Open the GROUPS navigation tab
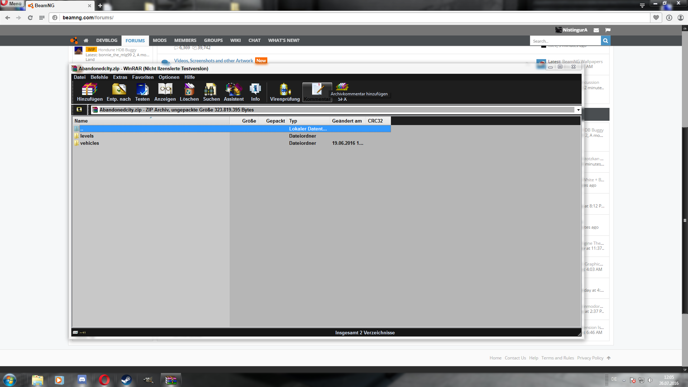This screenshot has height=387, width=688. [x=213, y=40]
